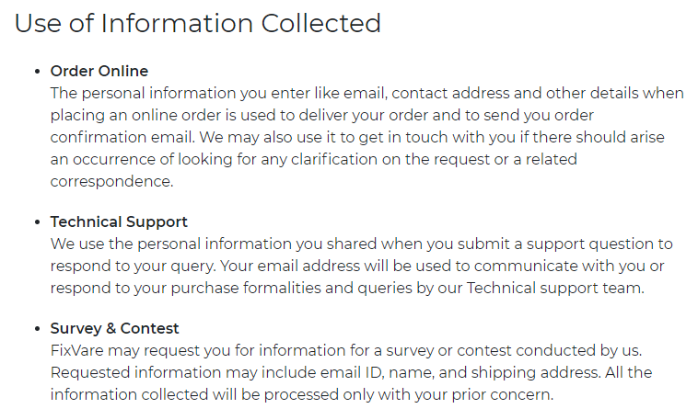Select the 'Order Online' bold heading
Image resolution: width=698 pixels, height=420 pixels.
[x=99, y=71]
